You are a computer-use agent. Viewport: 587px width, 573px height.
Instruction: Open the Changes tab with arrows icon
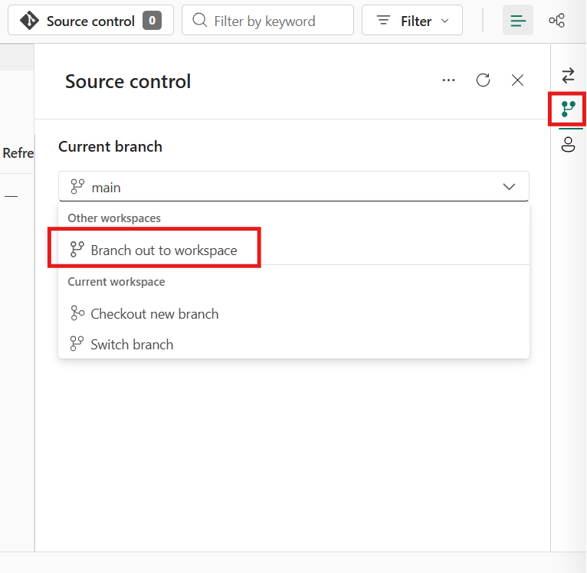tap(568, 75)
